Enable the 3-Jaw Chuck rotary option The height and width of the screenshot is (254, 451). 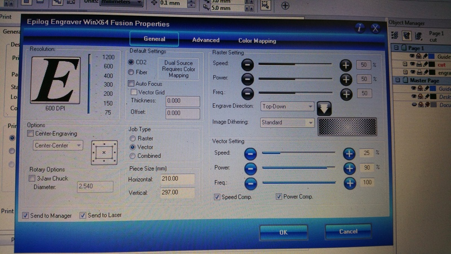32,178
